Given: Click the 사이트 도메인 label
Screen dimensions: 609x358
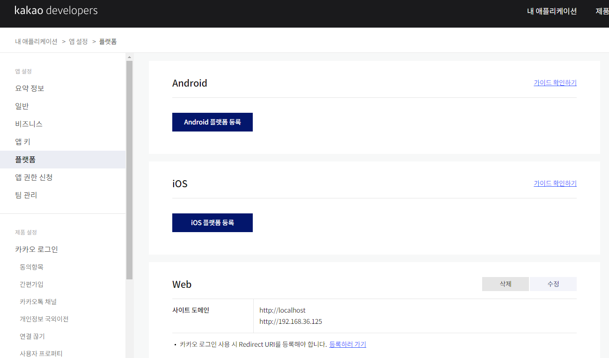Looking at the screenshot, I should [x=191, y=310].
